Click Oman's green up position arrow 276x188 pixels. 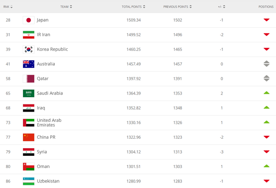pos(266,166)
